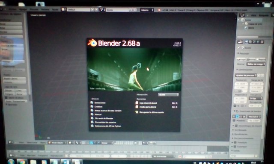
Task: Open the viewport shading selector
Action: 71,143
